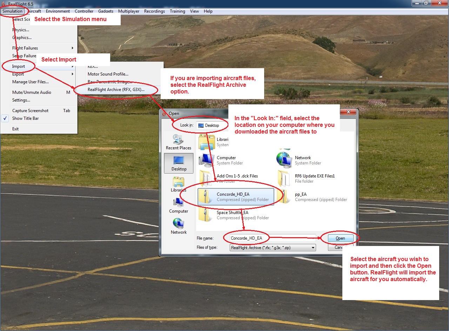Image resolution: width=449 pixels, height=331 pixels.
Task: Open the Controller menu
Action: [84, 11]
